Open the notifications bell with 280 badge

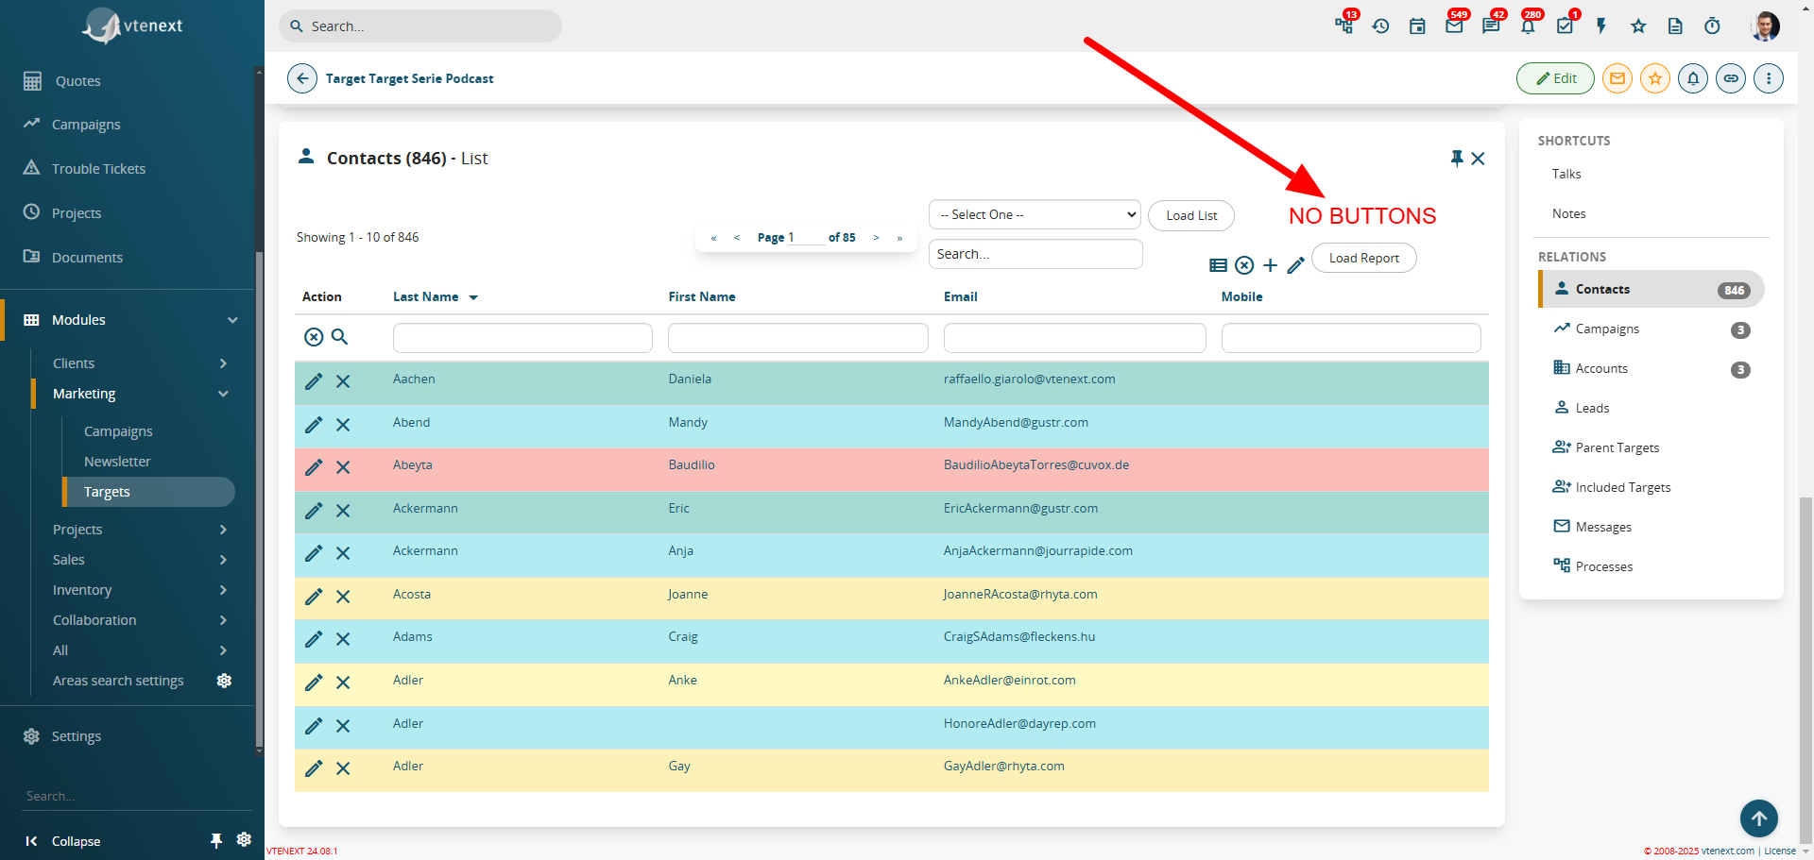pyautogui.click(x=1528, y=26)
